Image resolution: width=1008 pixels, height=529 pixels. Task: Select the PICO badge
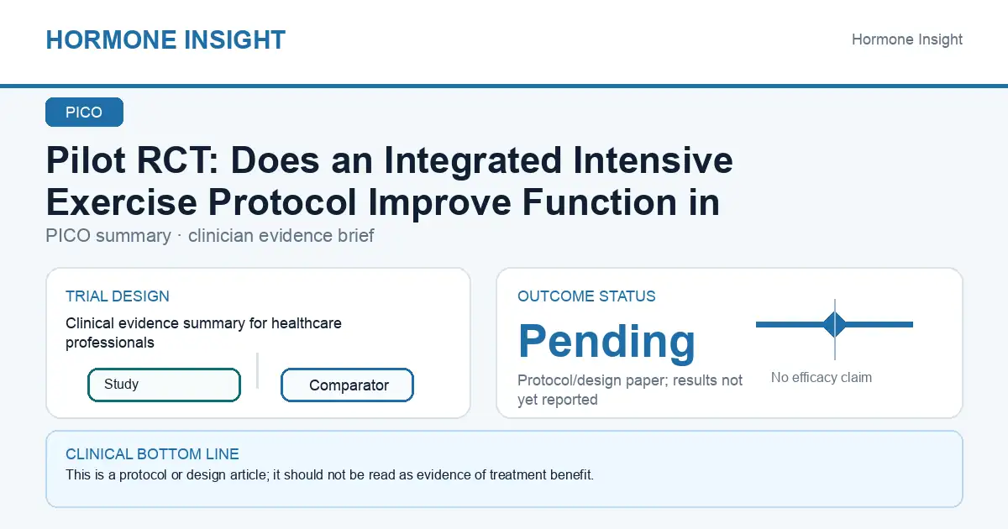[84, 113]
